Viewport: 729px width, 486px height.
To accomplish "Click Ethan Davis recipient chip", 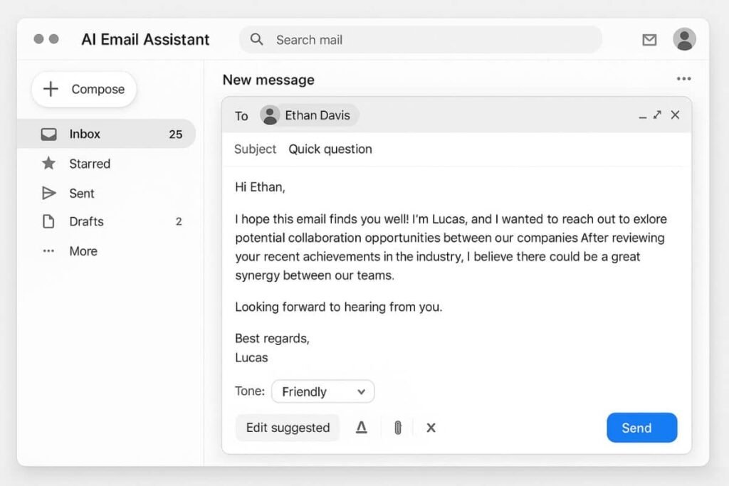I will 310,115.
